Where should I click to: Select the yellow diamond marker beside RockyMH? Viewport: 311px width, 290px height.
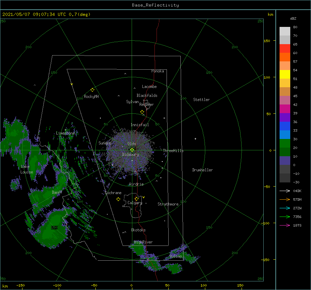pyautogui.click(x=92, y=90)
